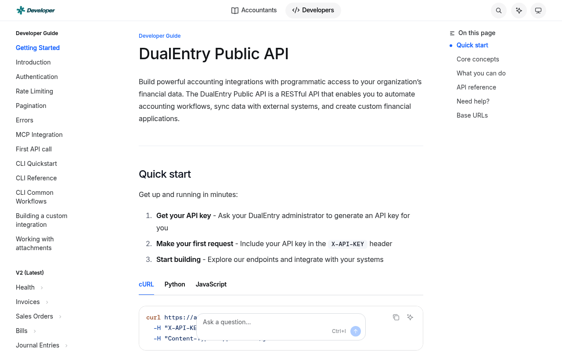
Task: Click the X-API-KEY inline code
Action: pyautogui.click(x=348, y=244)
